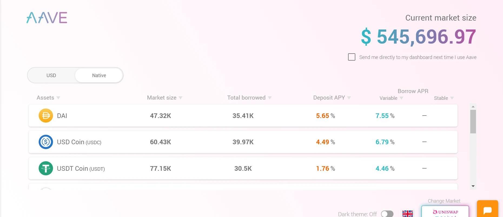
Task: Open the USDT Coin asset row
Action: 243,168
